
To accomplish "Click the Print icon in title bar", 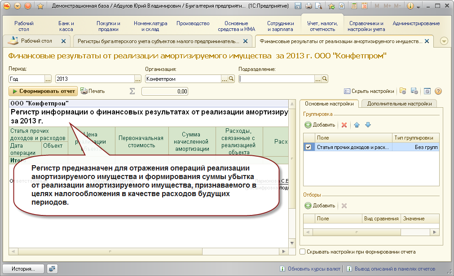I will [x=309, y=6].
